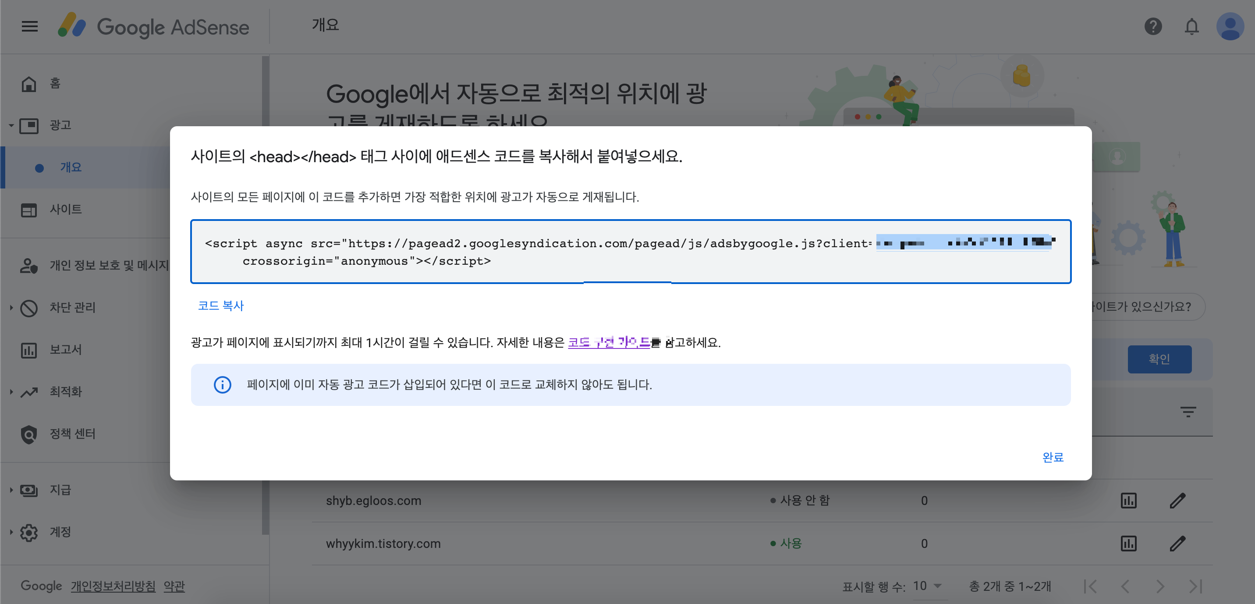Click the policy center (정책 센터) shield icon

[x=29, y=434]
